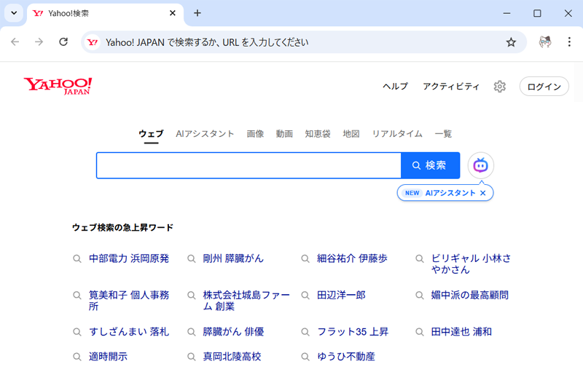The image size is (583, 380).
Task: Click NEW AIアシスタント tooltip label
Action: 439,193
